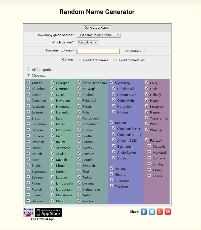Viewport: 201px width, 230px height.
Task: Uncheck the English category
Action: [x=28, y=165]
